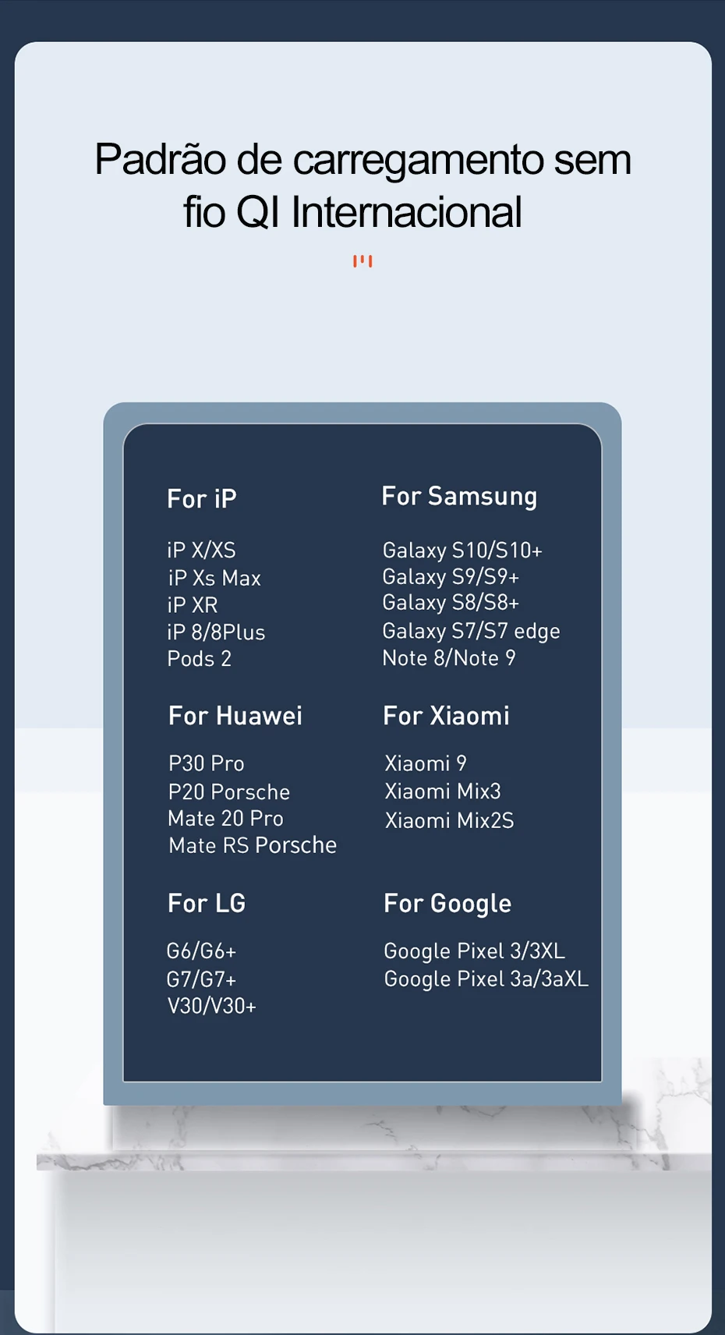Click the "For Xiaomi" heading
This screenshot has width=725, height=1335.
pyautogui.click(x=446, y=716)
